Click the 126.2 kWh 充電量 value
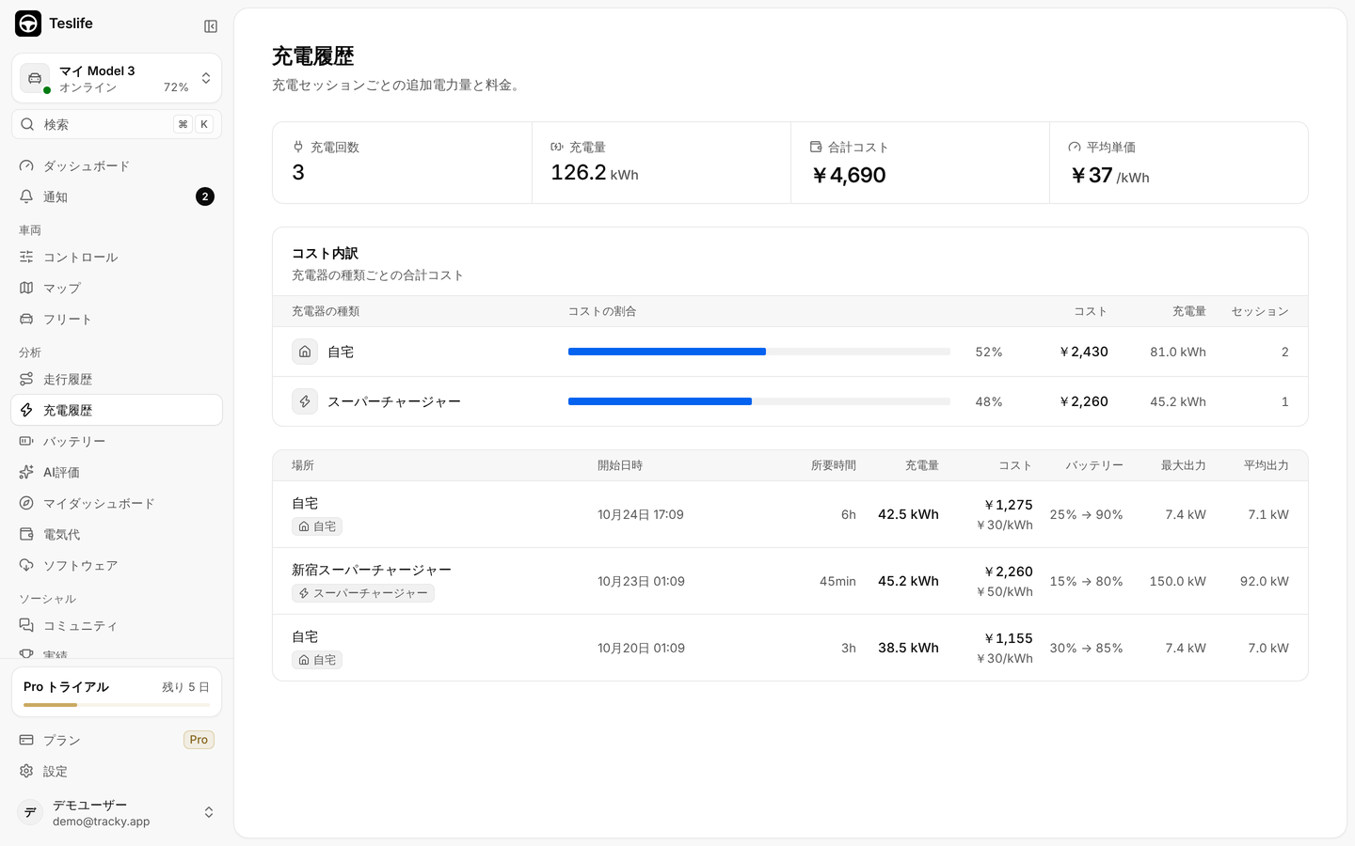The height and width of the screenshot is (846, 1355). pos(595,173)
